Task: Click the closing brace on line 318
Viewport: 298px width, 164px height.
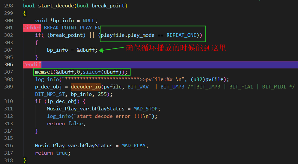Action: [x=25, y=160]
